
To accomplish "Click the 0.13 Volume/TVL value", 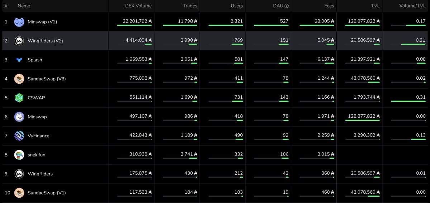I will tap(421, 135).
